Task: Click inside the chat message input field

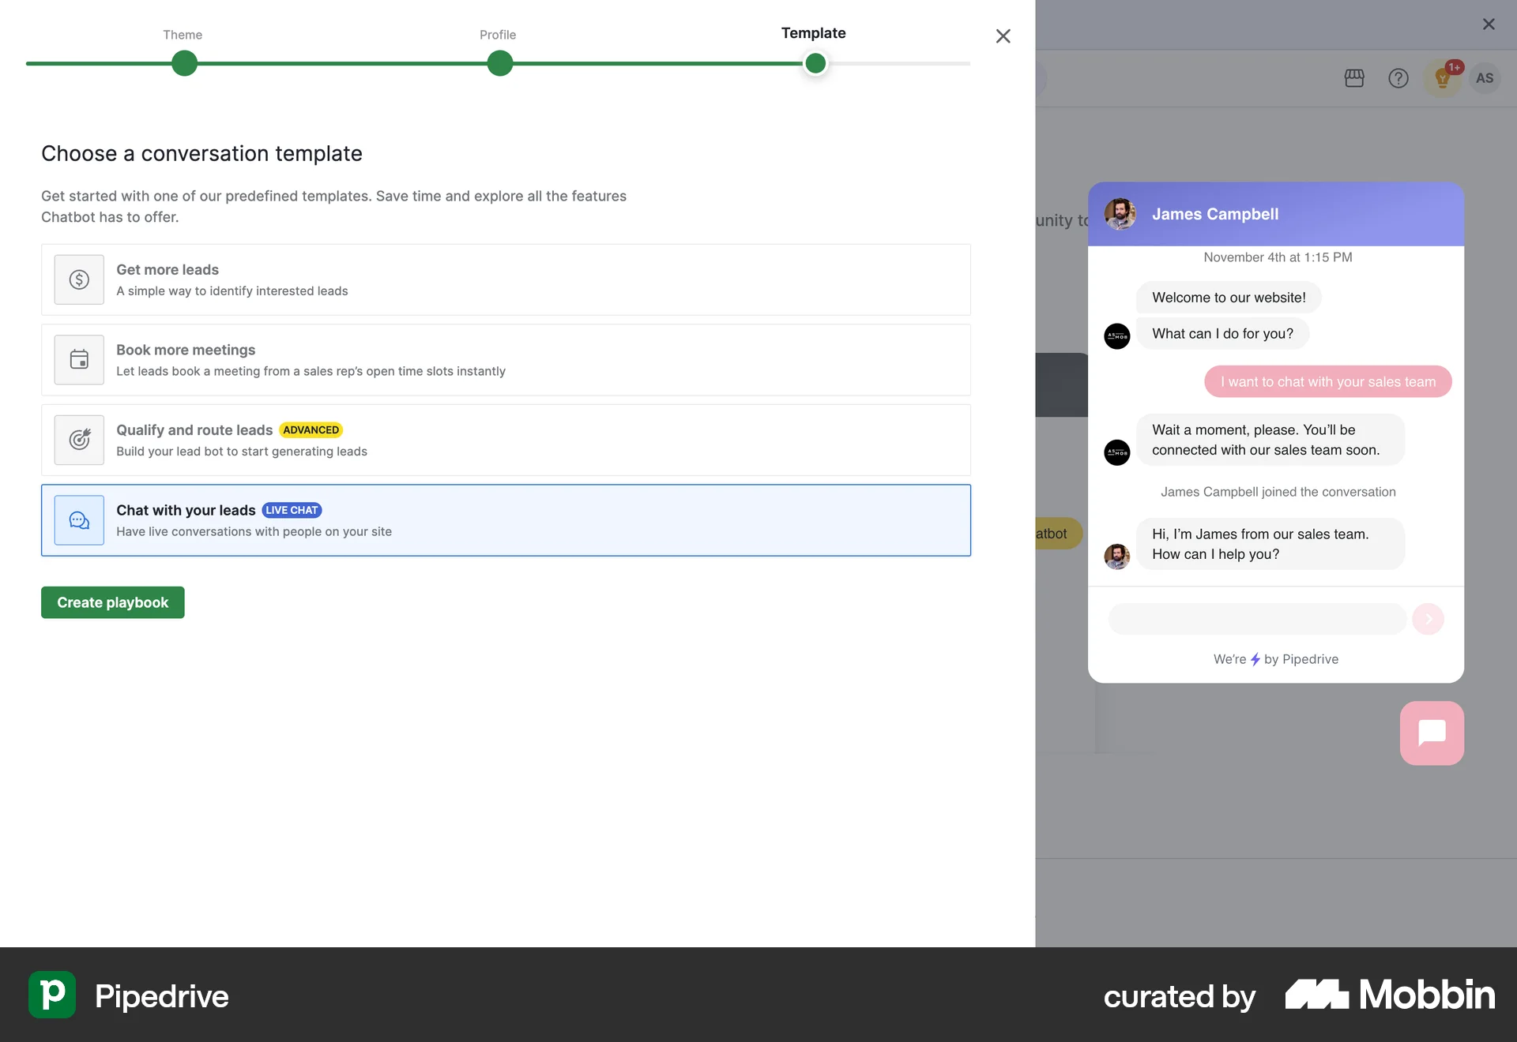Action: 1256,619
